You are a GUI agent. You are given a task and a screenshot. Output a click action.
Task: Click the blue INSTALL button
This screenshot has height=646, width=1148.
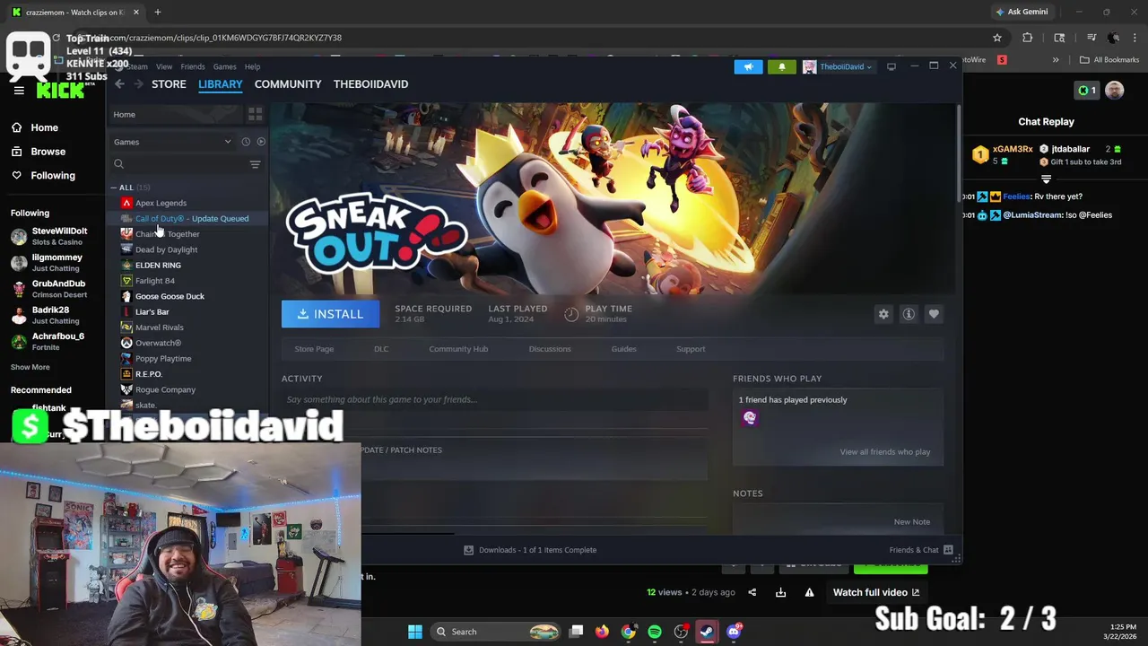tap(330, 314)
